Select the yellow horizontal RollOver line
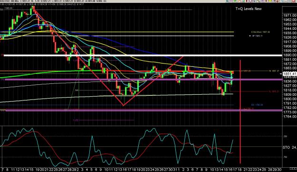 117,32
